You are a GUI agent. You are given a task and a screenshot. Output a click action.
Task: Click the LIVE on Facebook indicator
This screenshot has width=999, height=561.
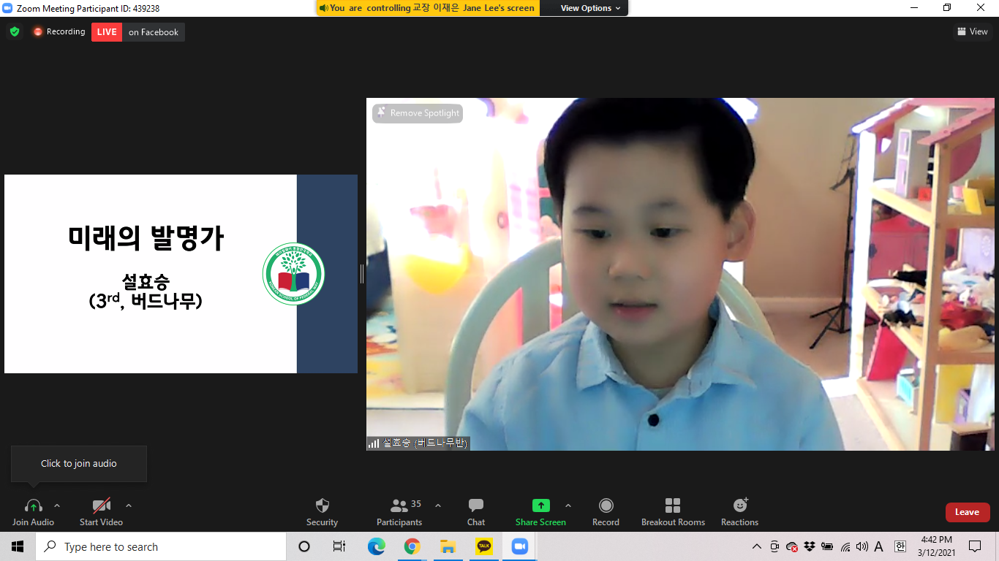(x=138, y=32)
